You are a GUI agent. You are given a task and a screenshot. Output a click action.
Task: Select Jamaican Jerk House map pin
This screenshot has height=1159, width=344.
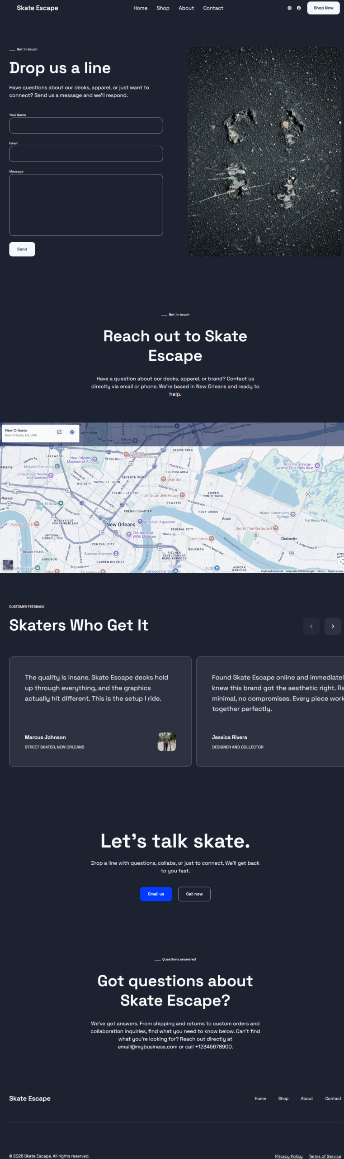click(182, 495)
